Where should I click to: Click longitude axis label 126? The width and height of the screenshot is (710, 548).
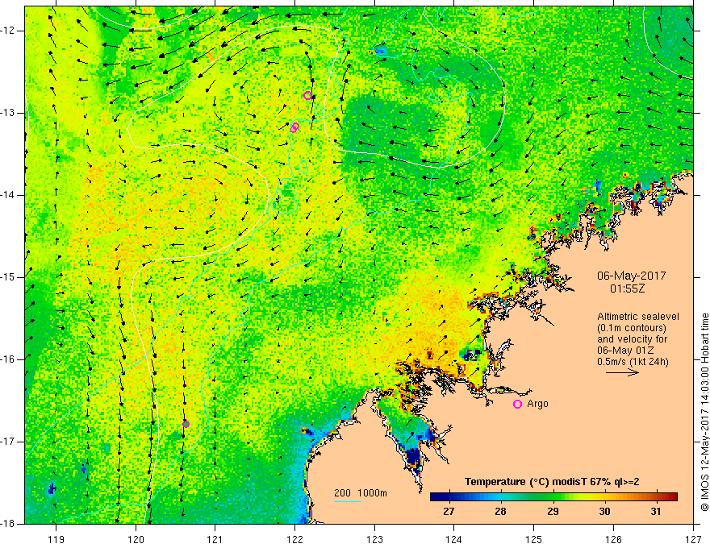613,539
